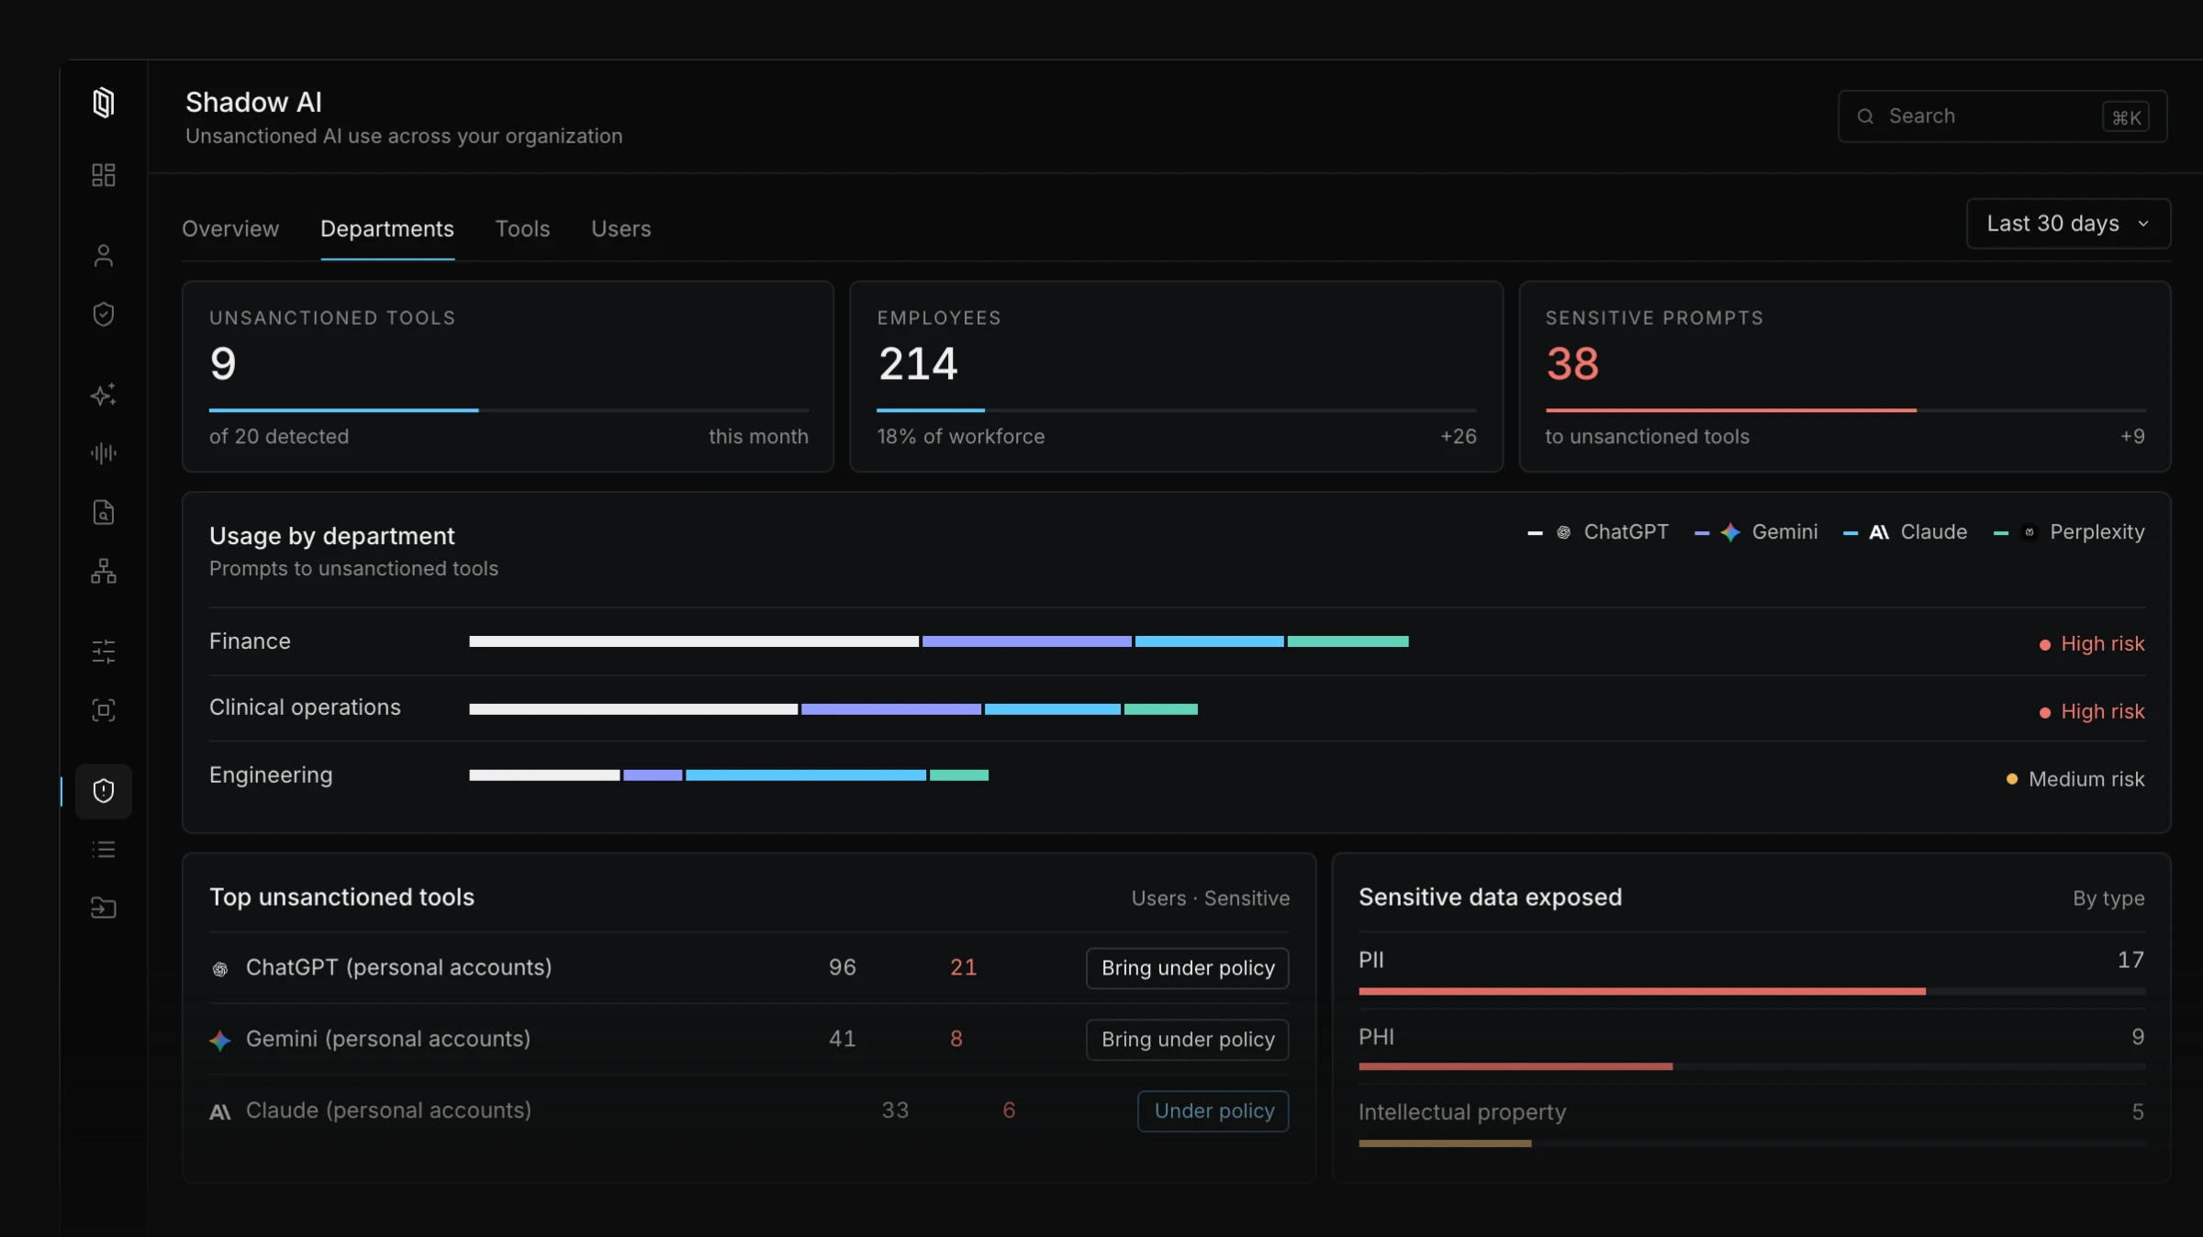Open the user profile icon in sidebar
2203x1237 pixels.
pyautogui.click(x=104, y=255)
